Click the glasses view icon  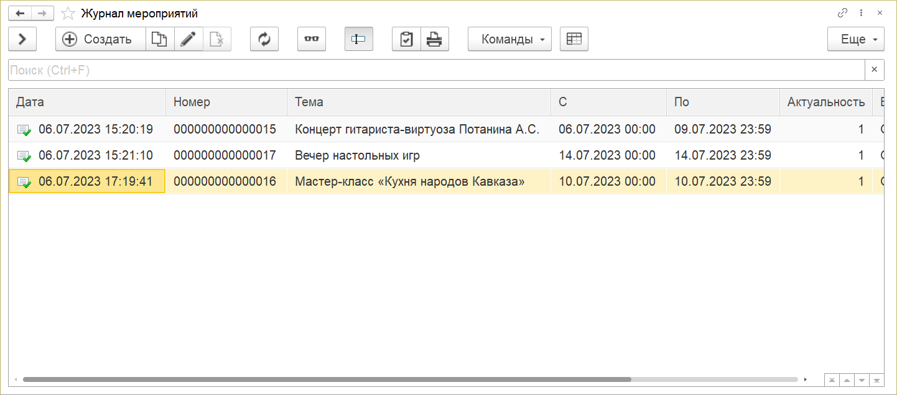(312, 39)
